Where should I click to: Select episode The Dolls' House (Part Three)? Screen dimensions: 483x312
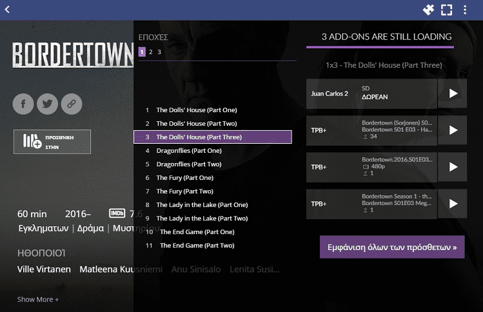pos(213,137)
